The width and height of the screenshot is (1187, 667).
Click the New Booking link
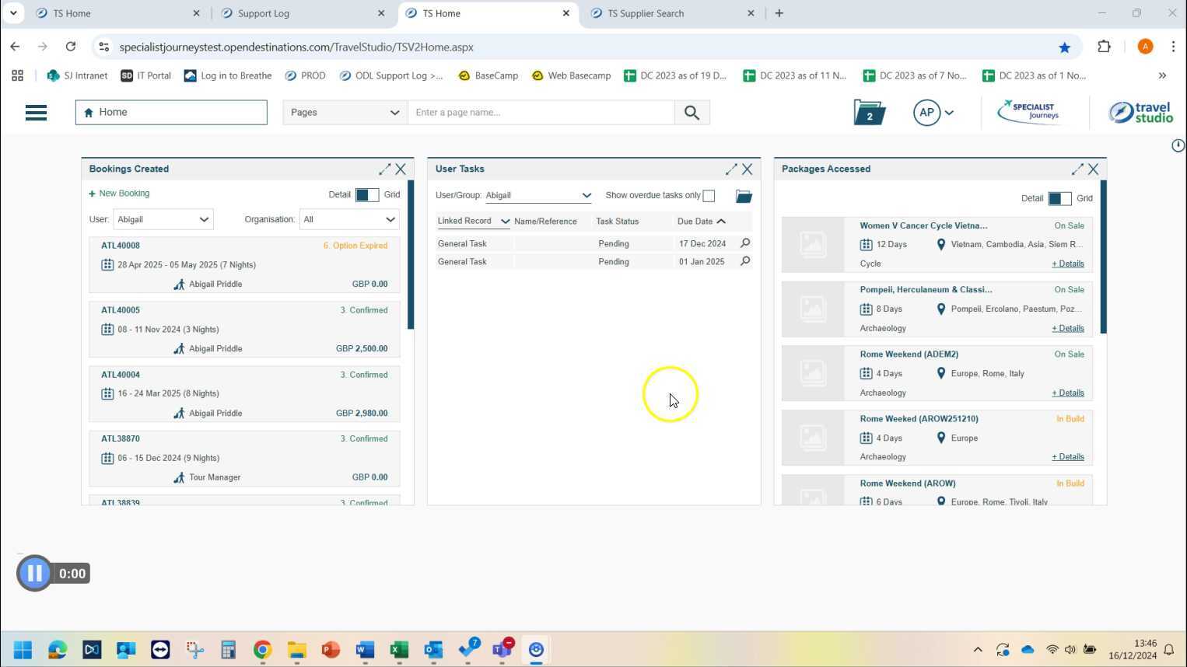click(124, 194)
